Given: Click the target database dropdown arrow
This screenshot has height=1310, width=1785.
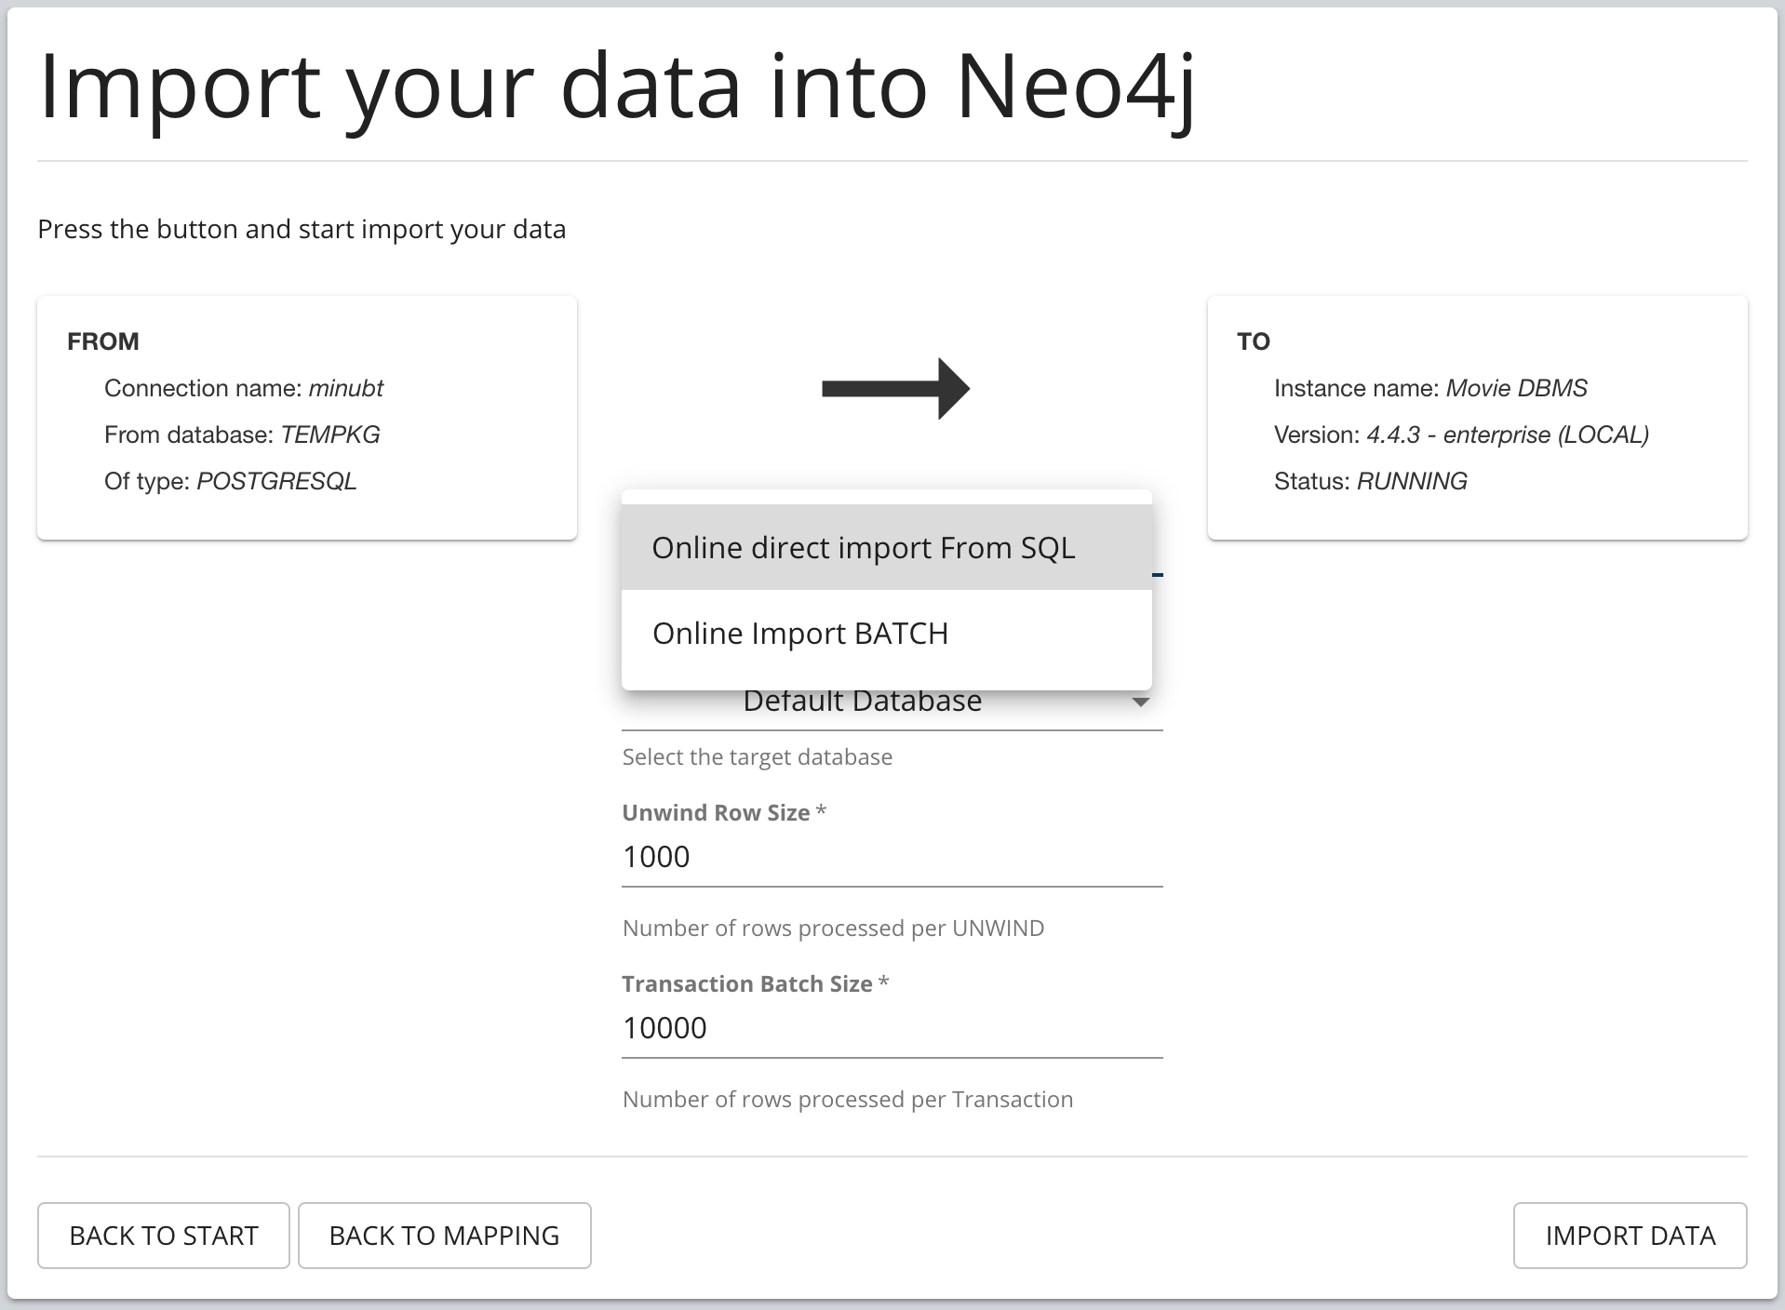Looking at the screenshot, I should [1140, 702].
